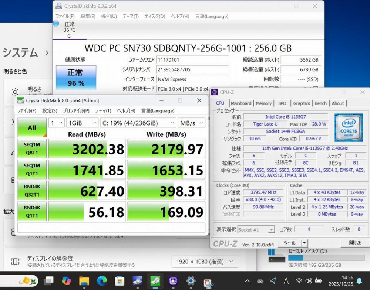Show hidden tray icons chevron
The width and height of the screenshot is (370, 290).
pos(247,281)
